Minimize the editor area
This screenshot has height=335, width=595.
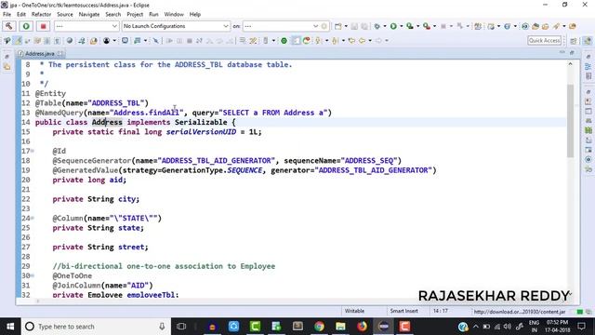[x=562, y=53]
